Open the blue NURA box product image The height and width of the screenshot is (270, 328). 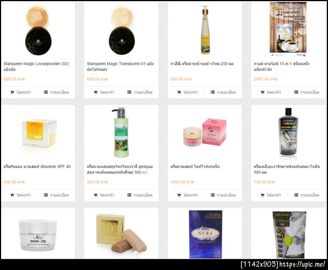tap(206, 234)
